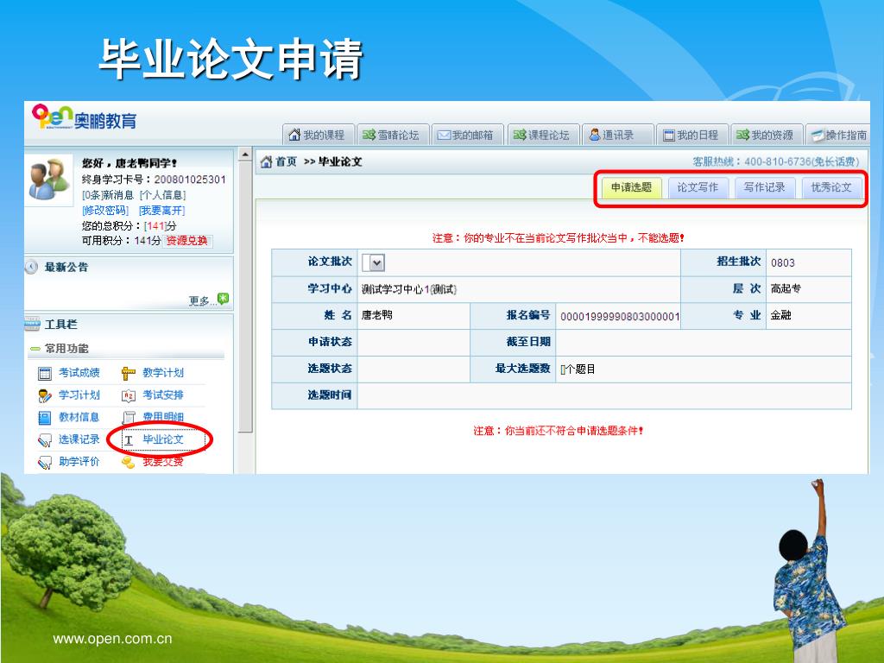
Task: Open the 我的日程 tab
Action: click(x=692, y=136)
